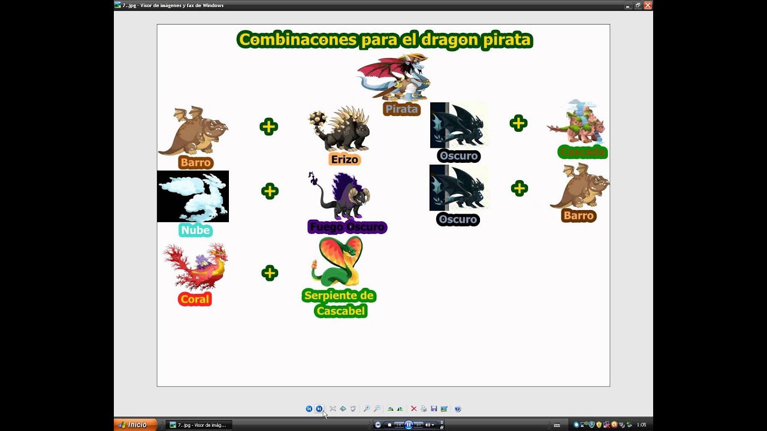Image resolution: width=767 pixels, height=431 pixels.
Task: Click the 'Erizo' dragon label
Action: click(x=345, y=160)
